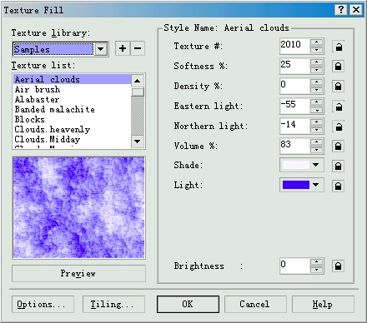367x323 pixels.
Task: Open context help question mark button
Action: (x=341, y=10)
